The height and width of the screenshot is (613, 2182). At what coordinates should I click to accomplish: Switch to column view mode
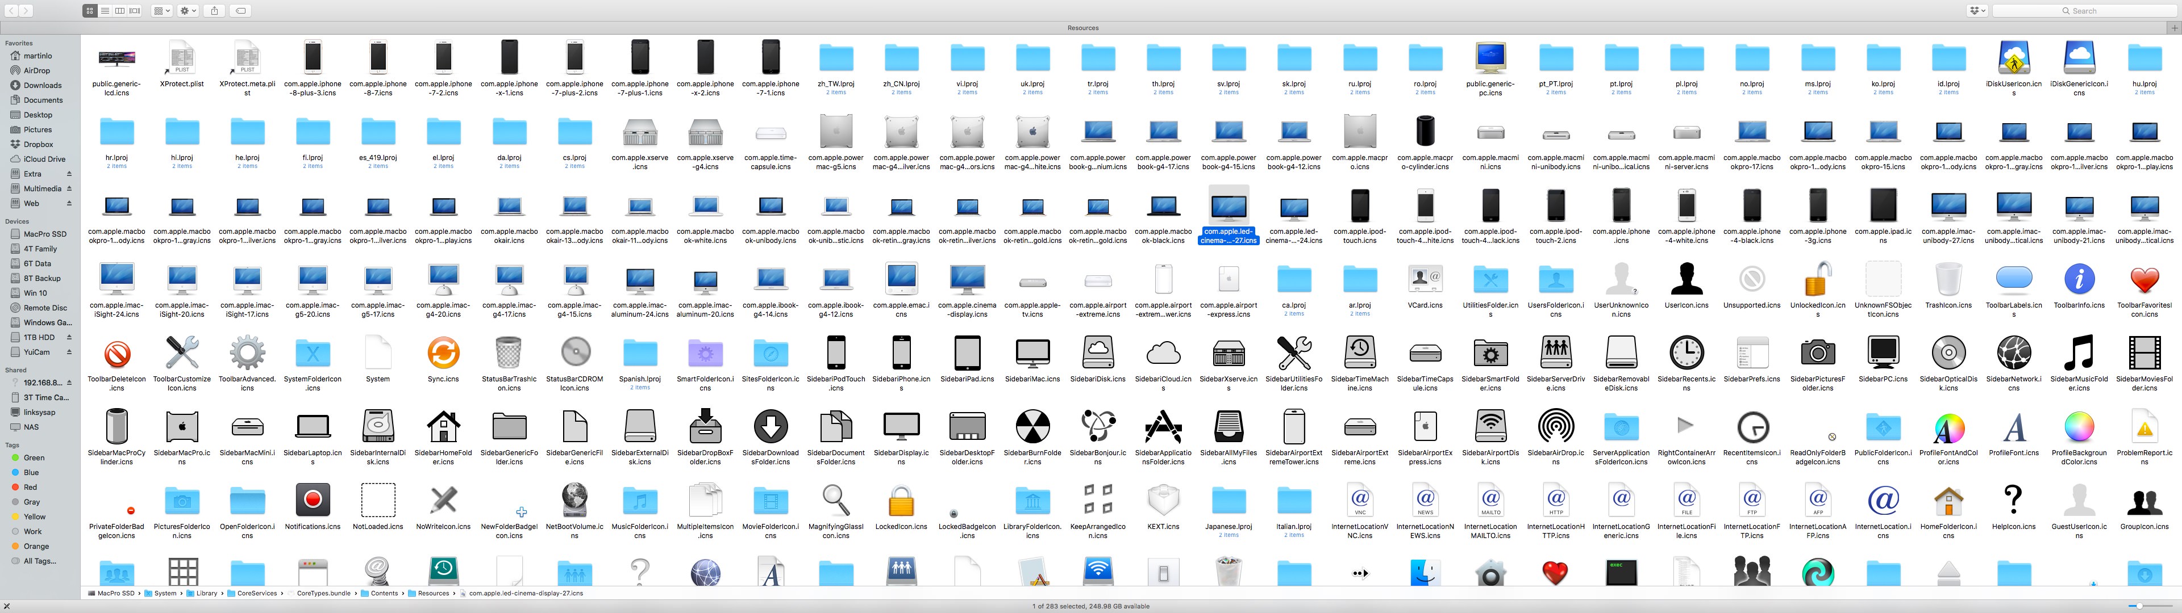(x=119, y=11)
